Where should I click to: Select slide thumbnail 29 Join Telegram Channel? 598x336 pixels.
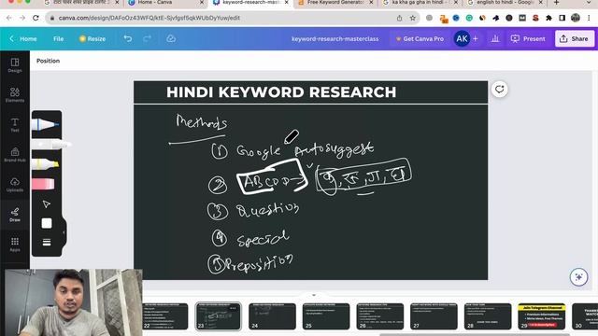(542, 316)
